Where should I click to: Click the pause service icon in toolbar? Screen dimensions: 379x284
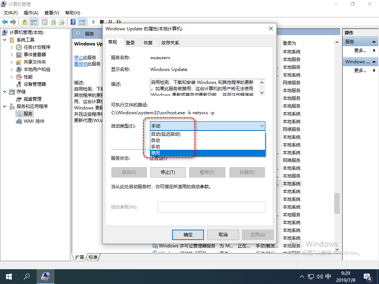point(110,22)
